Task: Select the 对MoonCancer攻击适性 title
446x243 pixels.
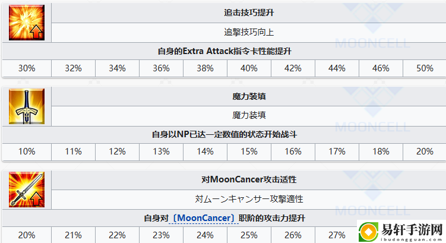Action: point(249,179)
